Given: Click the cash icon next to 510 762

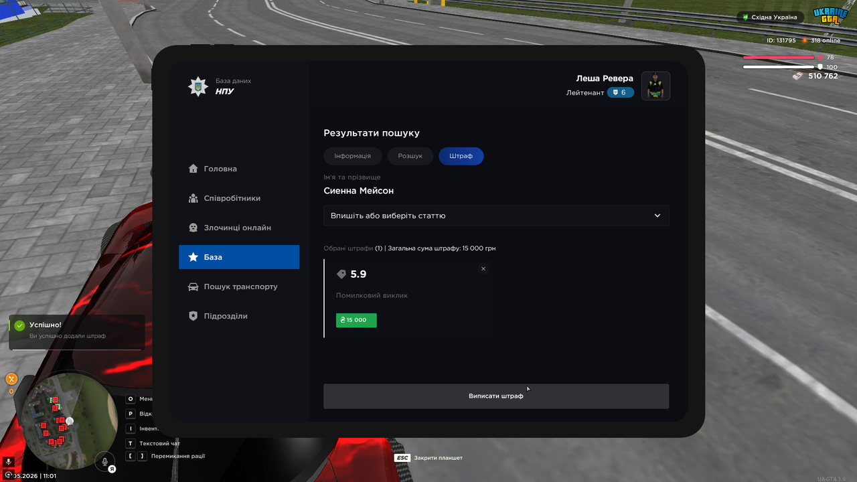Looking at the screenshot, I should pos(797,76).
